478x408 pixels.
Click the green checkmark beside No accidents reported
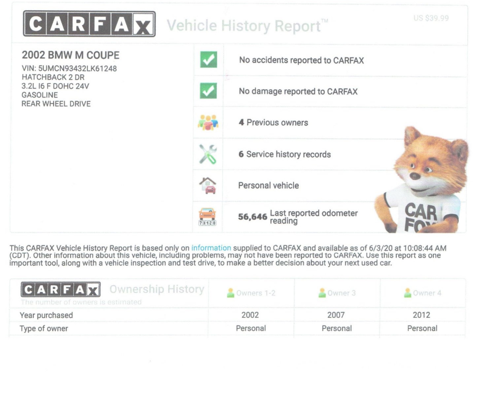tap(208, 60)
